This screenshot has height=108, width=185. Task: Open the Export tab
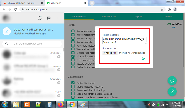point(138,17)
